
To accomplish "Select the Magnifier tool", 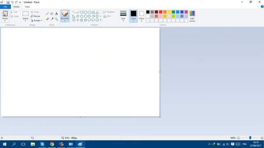I will [x=57, y=19].
